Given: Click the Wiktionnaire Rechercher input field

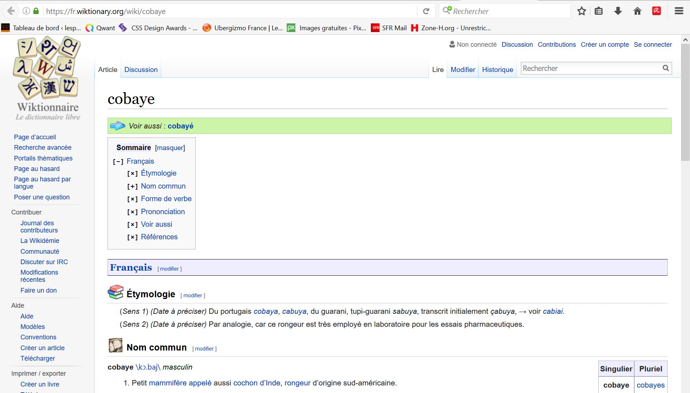Looking at the screenshot, I should point(590,68).
